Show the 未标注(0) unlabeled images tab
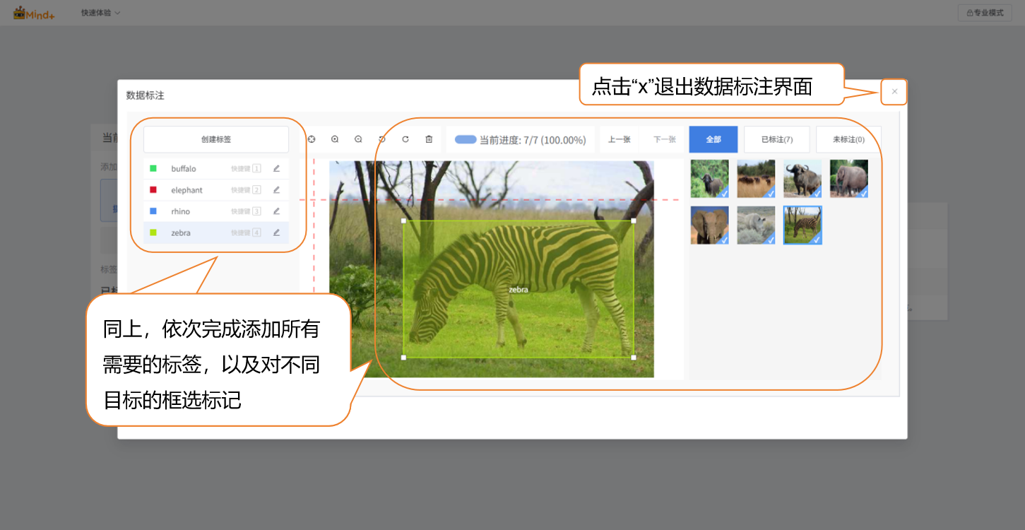 pyautogui.click(x=848, y=140)
